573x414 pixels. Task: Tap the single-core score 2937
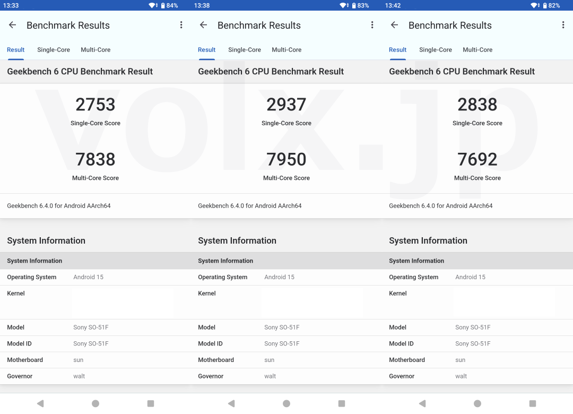pyautogui.click(x=286, y=105)
